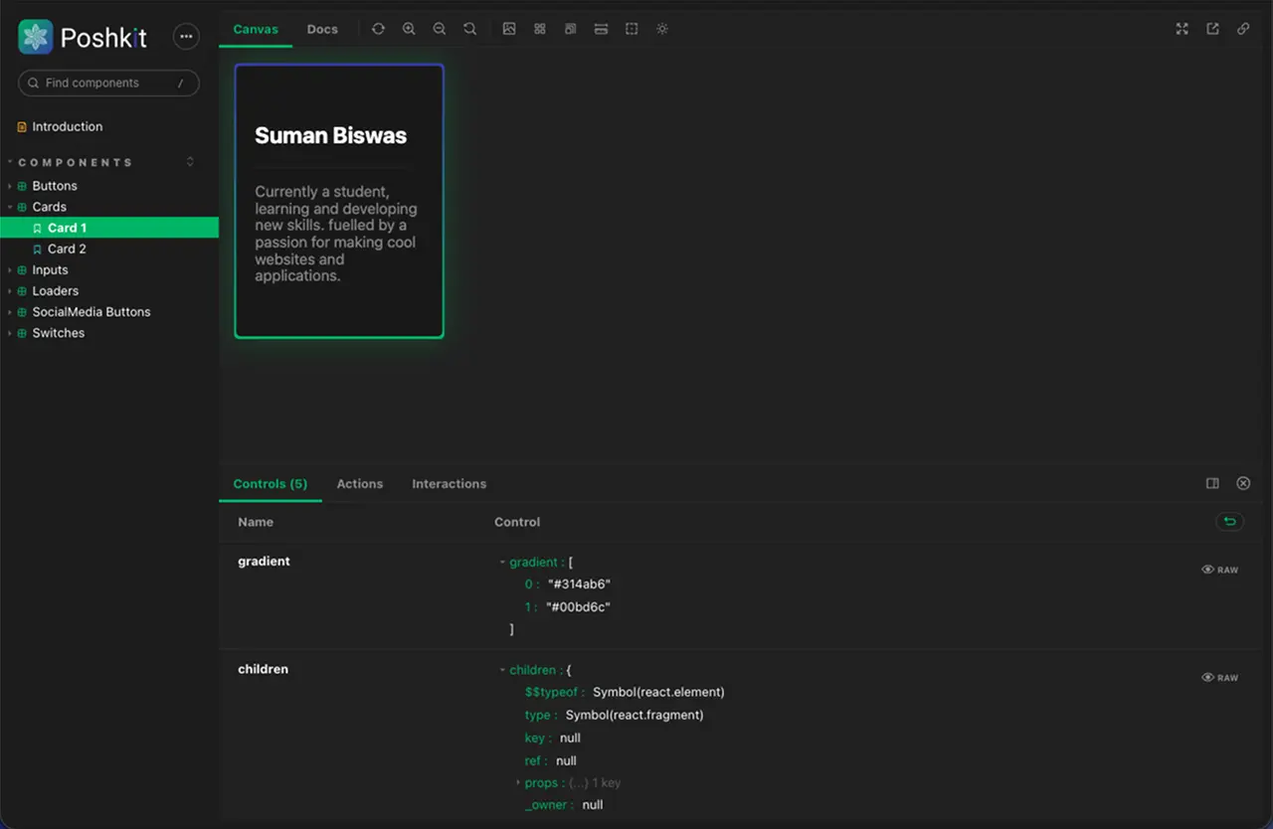Click the remount component icon
This screenshot has width=1273, height=829.
pyautogui.click(x=378, y=29)
